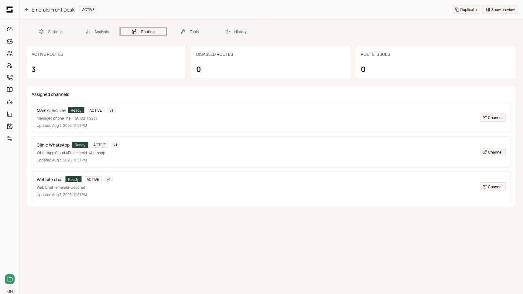Click the ACTIVE ROUTES card
Image resolution: width=523 pixels, height=294 pixels.
pyautogui.click(x=107, y=63)
